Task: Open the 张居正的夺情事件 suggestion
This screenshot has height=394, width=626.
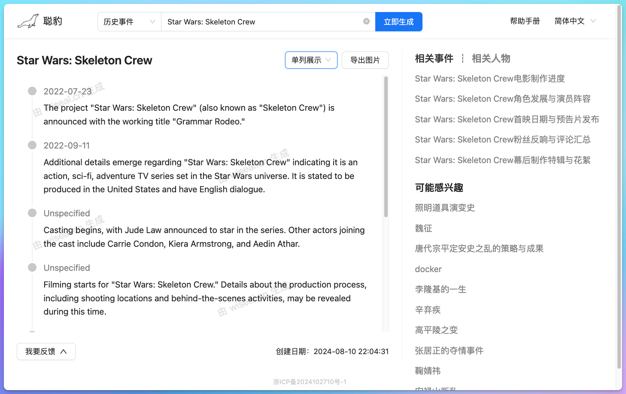Action: tap(449, 351)
